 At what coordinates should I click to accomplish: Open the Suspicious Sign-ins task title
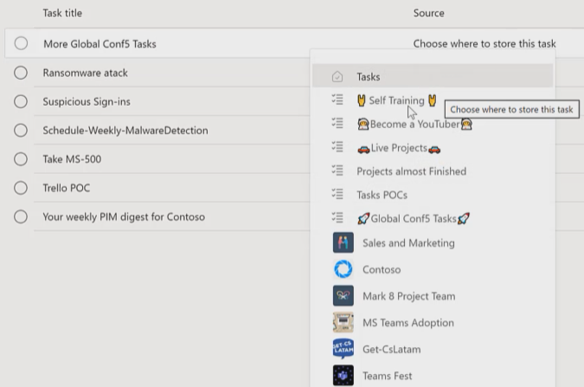(x=87, y=102)
